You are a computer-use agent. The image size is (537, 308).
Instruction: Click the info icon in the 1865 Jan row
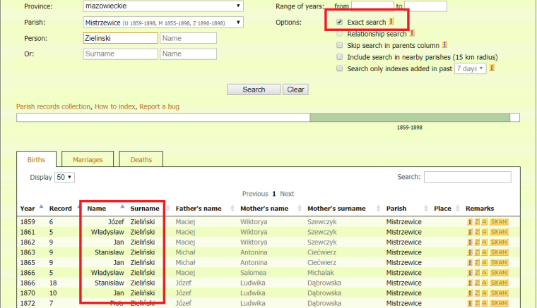(470, 262)
